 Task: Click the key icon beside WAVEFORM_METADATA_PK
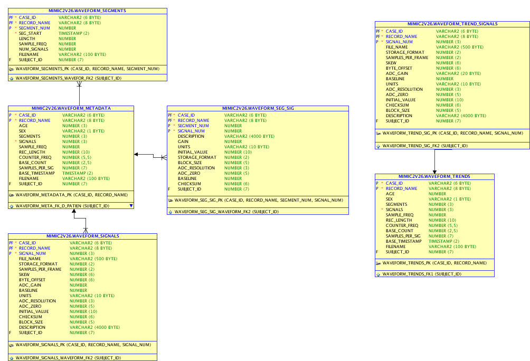tap(12, 195)
